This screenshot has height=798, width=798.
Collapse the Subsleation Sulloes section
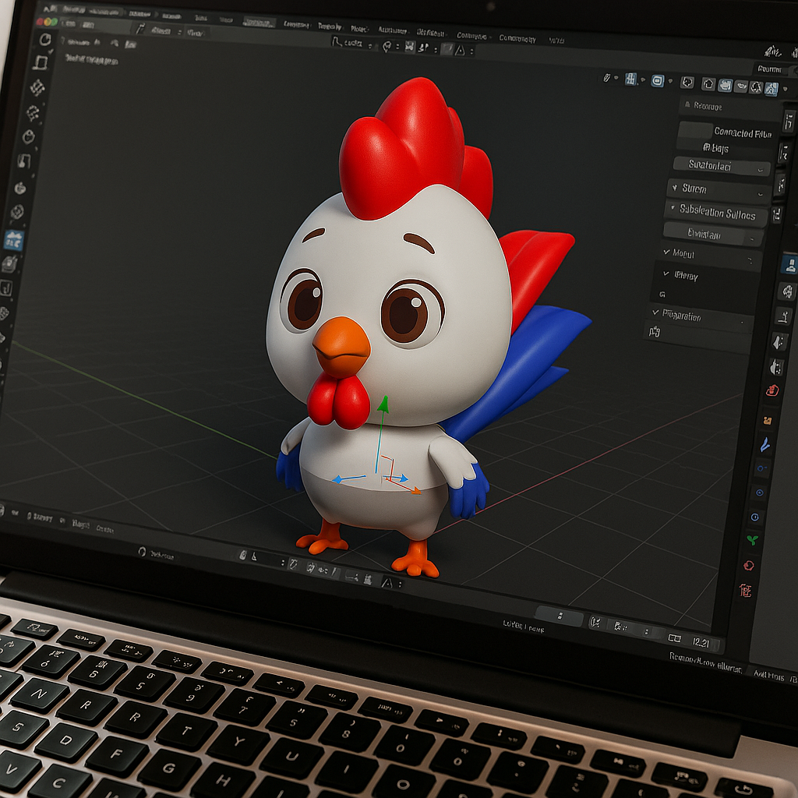point(717,212)
